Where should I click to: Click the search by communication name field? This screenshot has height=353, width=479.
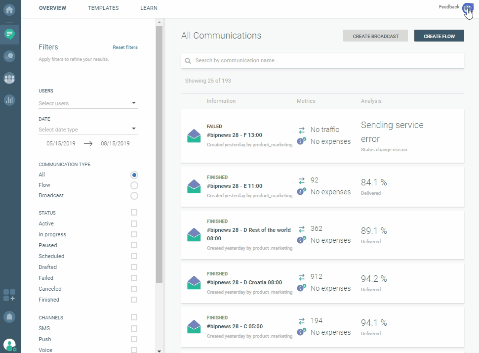(x=326, y=61)
